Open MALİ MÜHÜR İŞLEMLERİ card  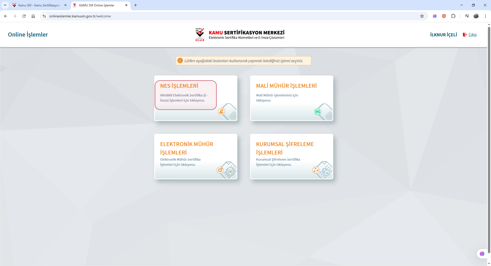[286, 86]
